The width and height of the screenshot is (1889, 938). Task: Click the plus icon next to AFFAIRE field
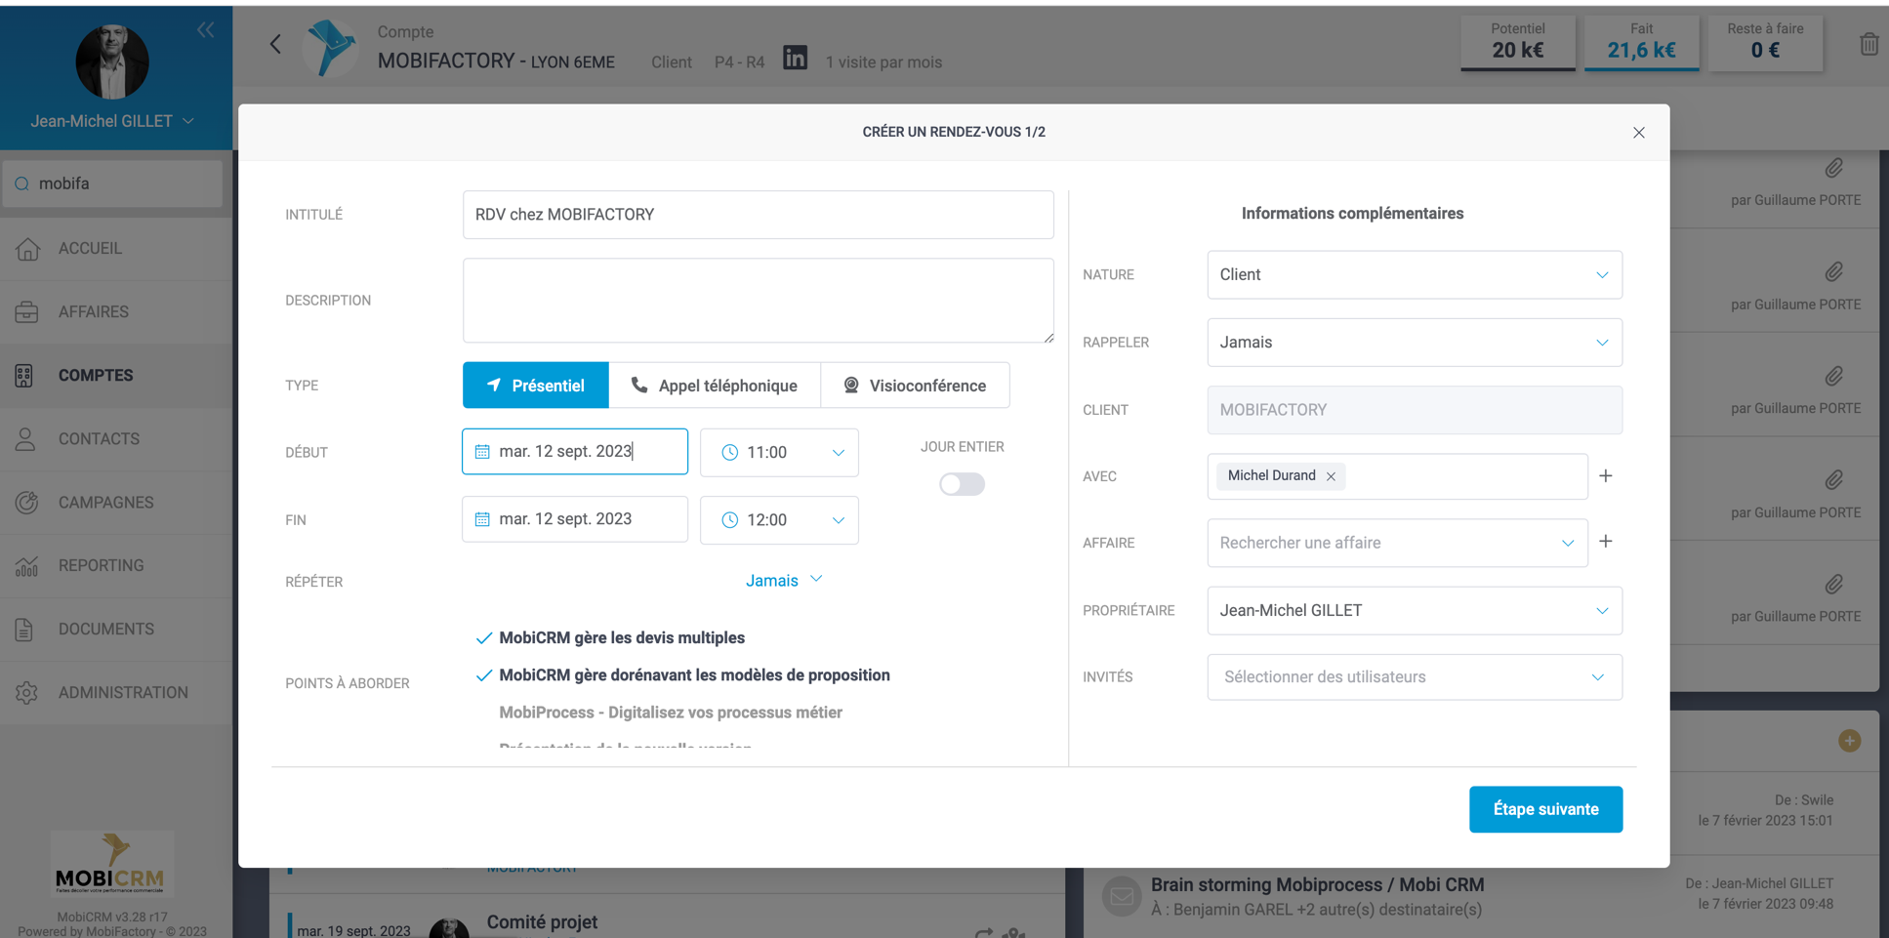(x=1605, y=542)
